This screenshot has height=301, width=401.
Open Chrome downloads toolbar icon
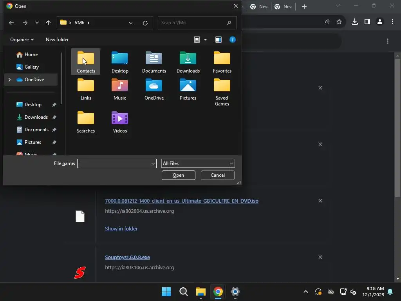pyautogui.click(x=355, y=22)
